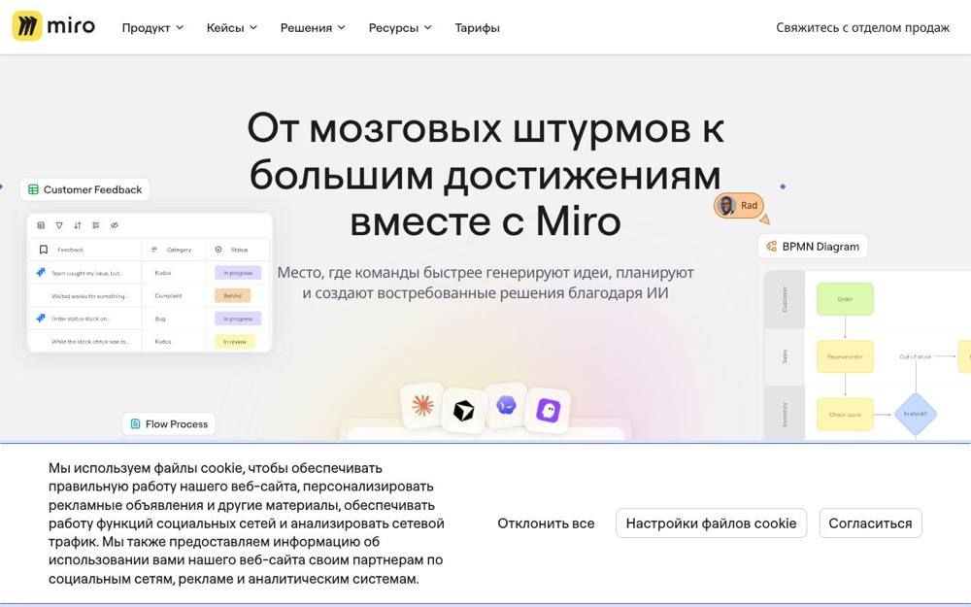Toggle the crossed-eye hide fields icon

click(114, 225)
